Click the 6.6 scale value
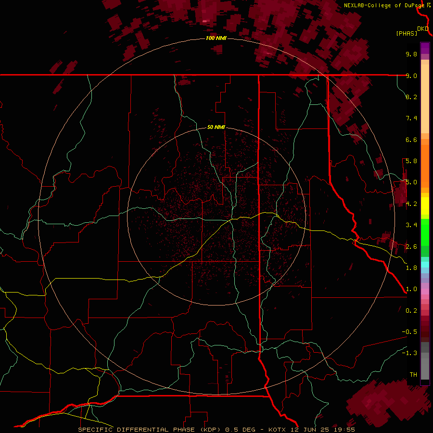Image resolution: width=433 pixels, height=433 pixels. click(411, 140)
